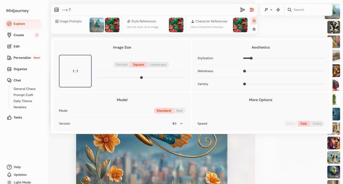Set Speed to Fast
343x184 pixels.
tap(304, 124)
